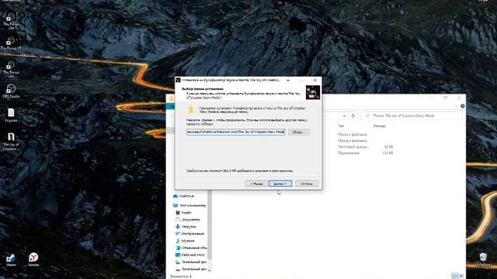Open the first Локальный диск in navigation pane
This screenshot has height=279, width=497.
click(x=193, y=262)
